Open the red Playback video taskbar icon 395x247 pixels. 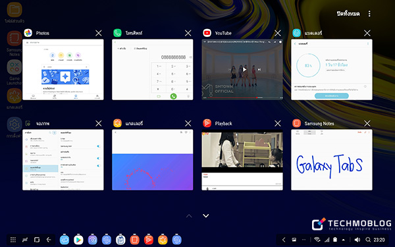click(149, 240)
